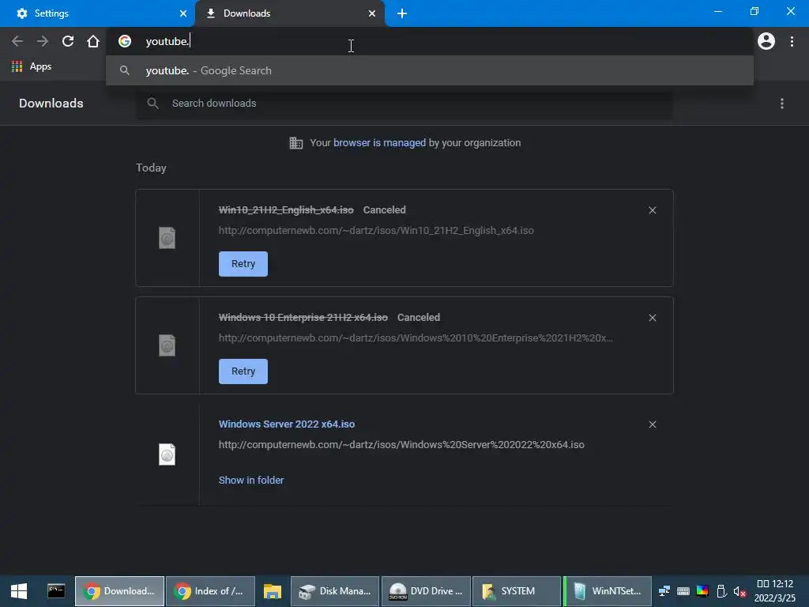Screen dimensions: 809x607
Task: Open the Chrome three-dot menu
Action: coord(792,41)
